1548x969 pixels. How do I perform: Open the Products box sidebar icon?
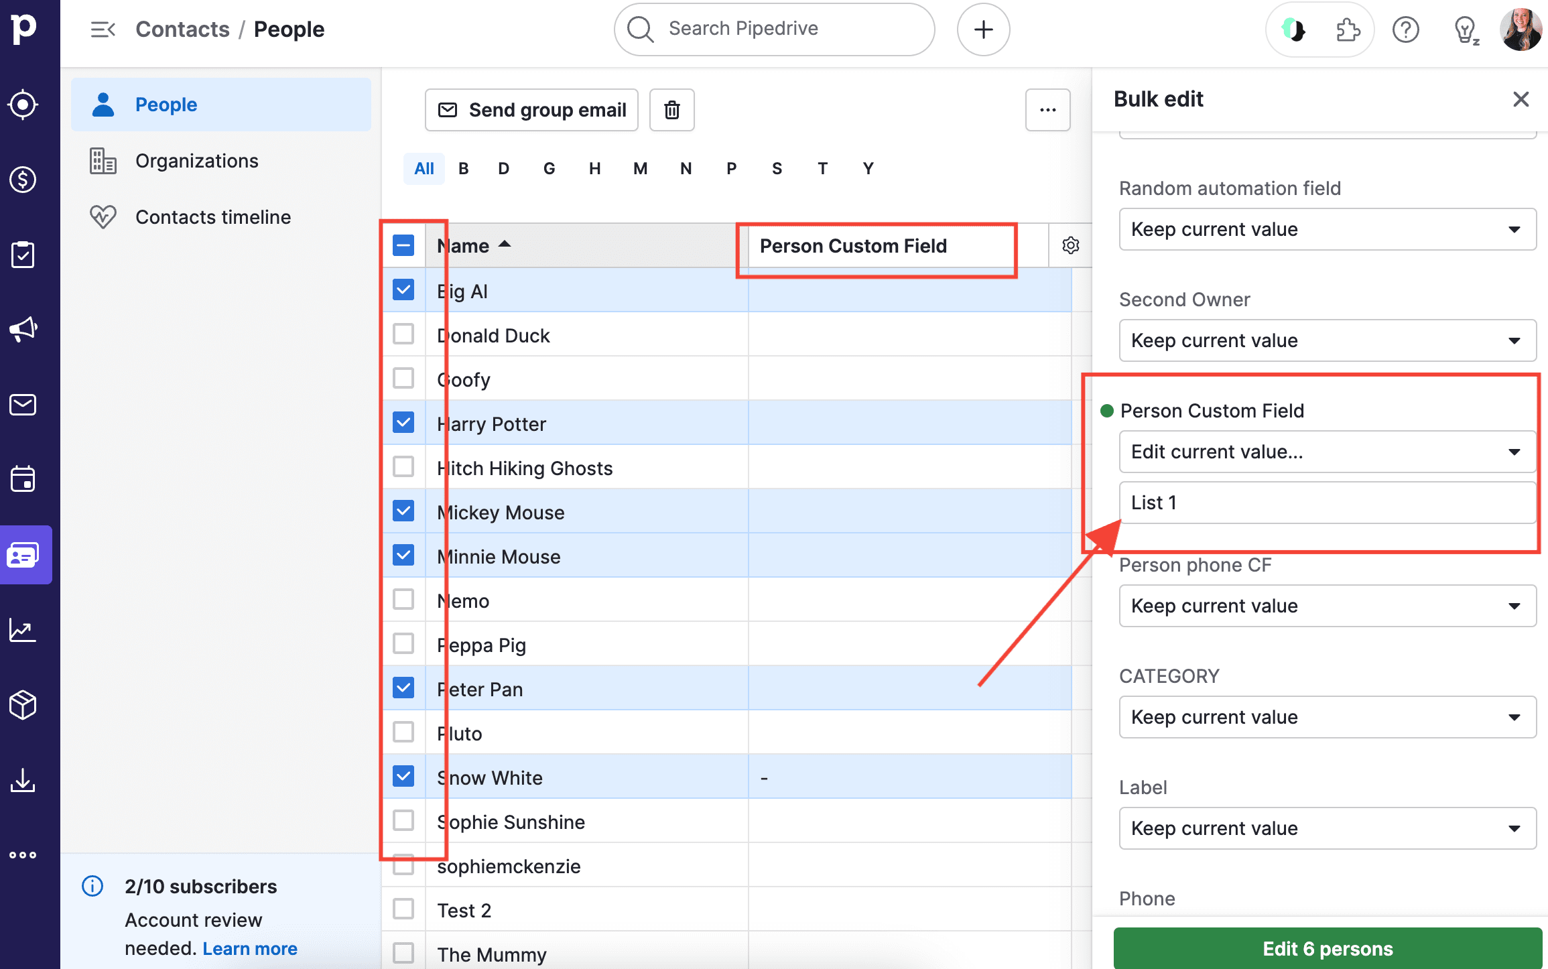23,705
